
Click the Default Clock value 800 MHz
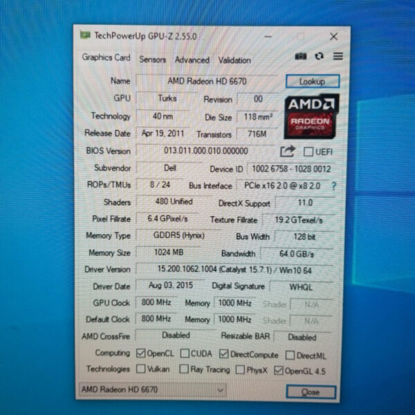(156, 318)
